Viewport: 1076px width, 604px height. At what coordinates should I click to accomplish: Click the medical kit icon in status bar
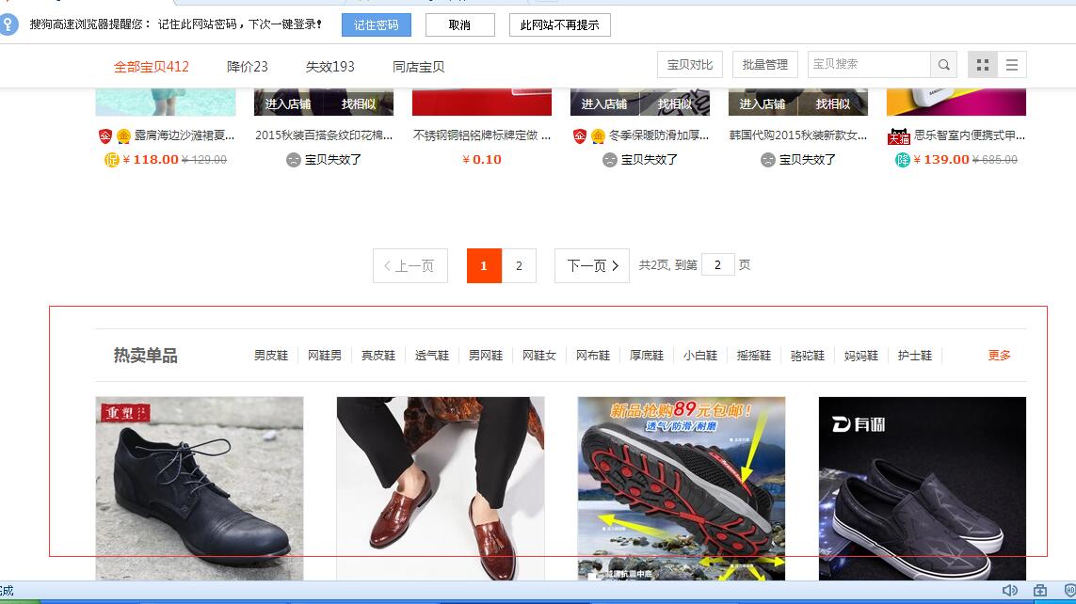pyautogui.click(x=1039, y=590)
